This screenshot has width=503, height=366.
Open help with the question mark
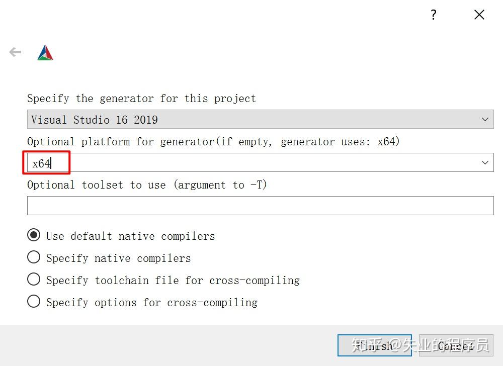pyautogui.click(x=434, y=15)
